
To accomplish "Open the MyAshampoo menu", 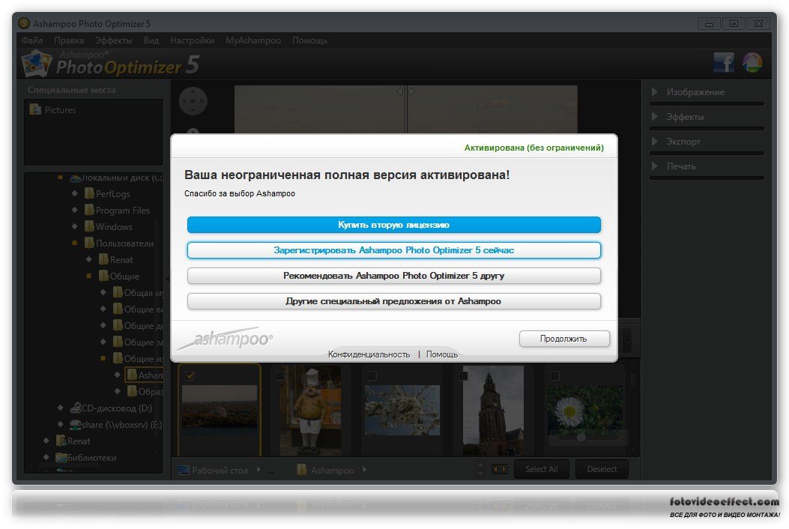I will (x=253, y=40).
